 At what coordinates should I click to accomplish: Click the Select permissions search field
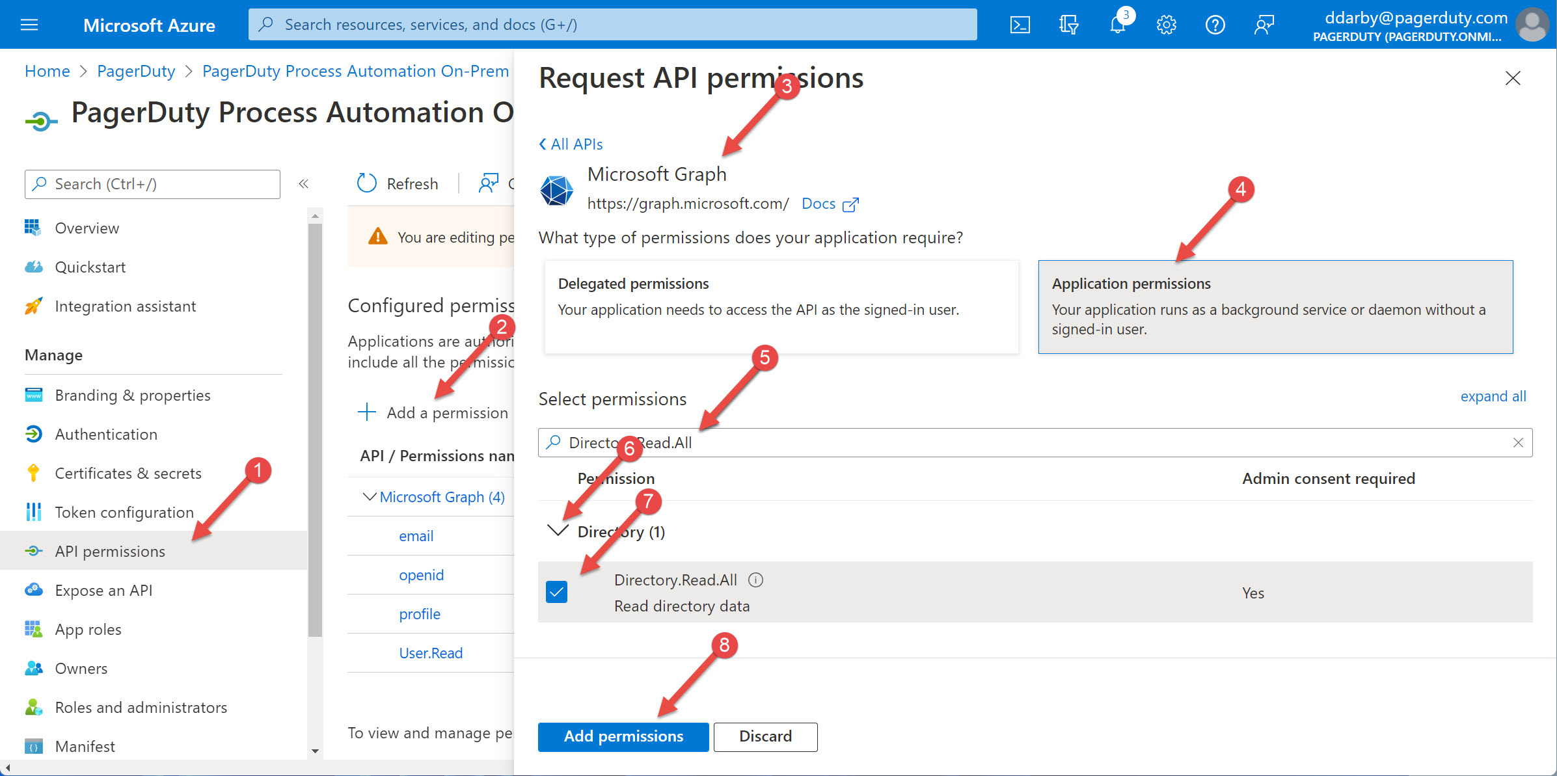(1035, 442)
